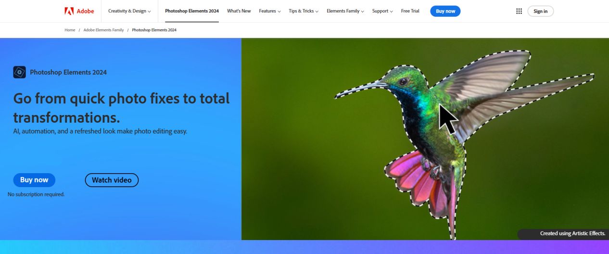Open the Free Trial link

pos(410,11)
